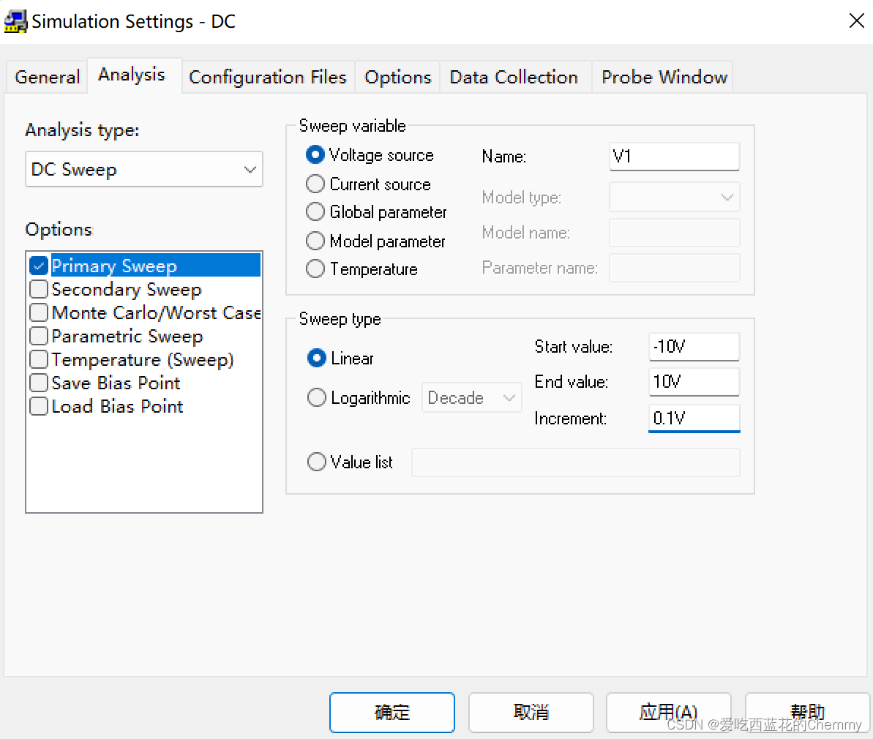873x739 pixels.
Task: Select the Logarithmic sweep type
Action: coord(317,397)
